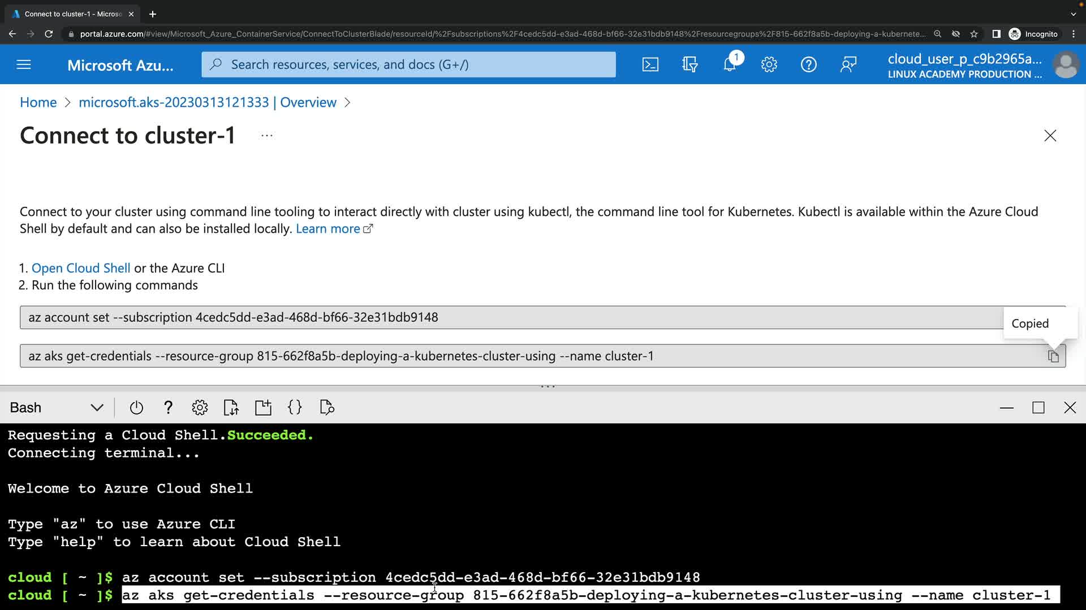The image size is (1086, 610).
Task: Open Cloud Shell upload/download files icon
Action: 231,408
